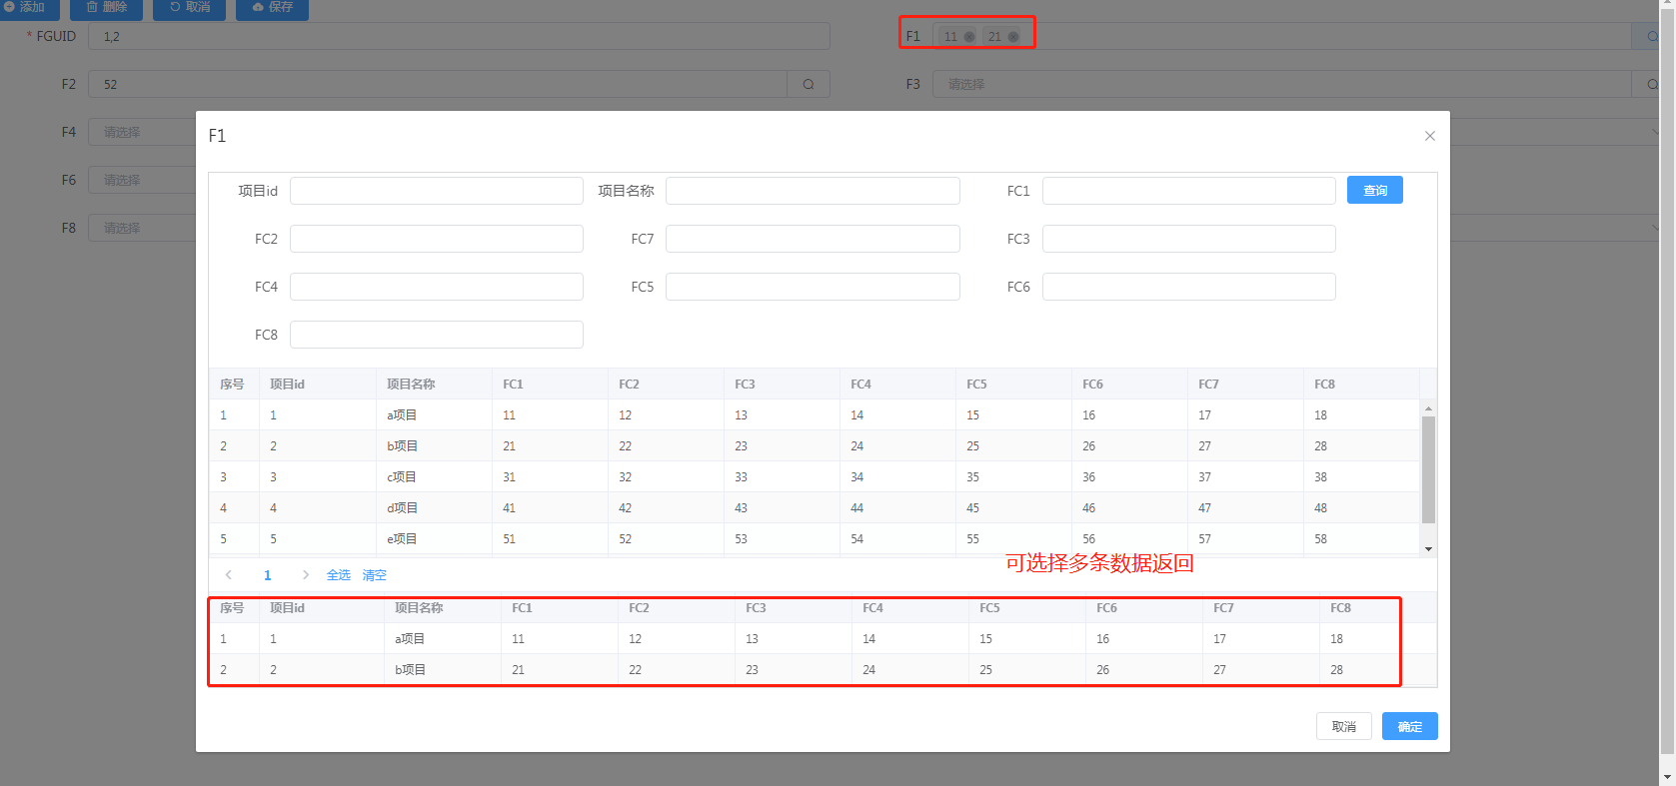The image size is (1676, 786).
Task: Click the search icon in F2 field
Action: [x=809, y=85]
